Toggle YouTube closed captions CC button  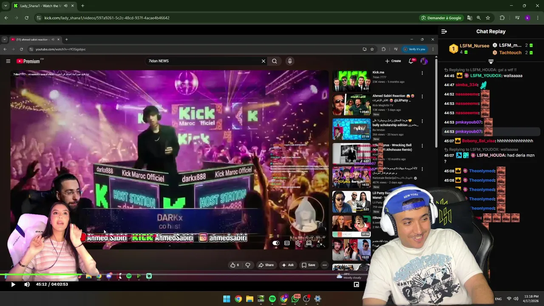(287, 243)
